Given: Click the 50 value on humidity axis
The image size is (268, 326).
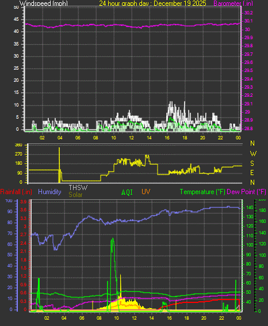Looking at the screenshot, I should point(10,255).
